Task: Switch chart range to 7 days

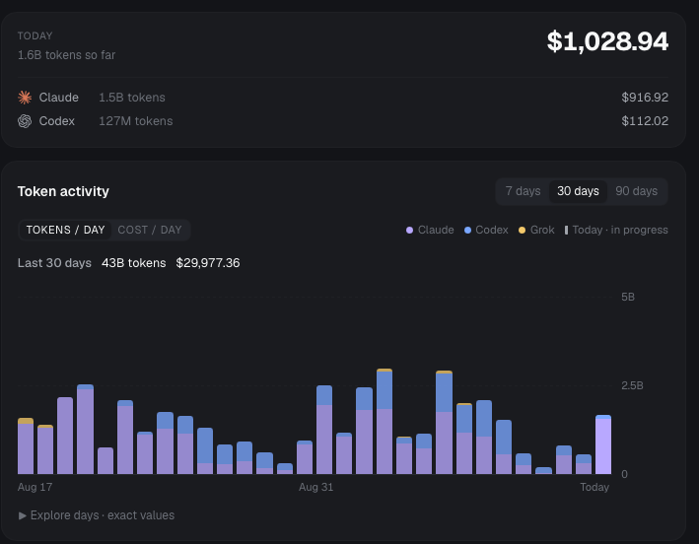Action: coord(523,191)
